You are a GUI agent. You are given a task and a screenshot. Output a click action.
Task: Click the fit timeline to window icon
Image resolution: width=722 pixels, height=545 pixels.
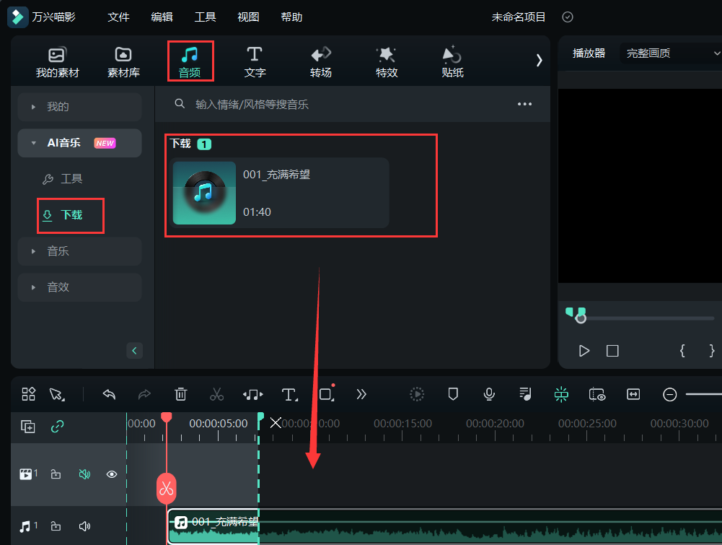633,394
